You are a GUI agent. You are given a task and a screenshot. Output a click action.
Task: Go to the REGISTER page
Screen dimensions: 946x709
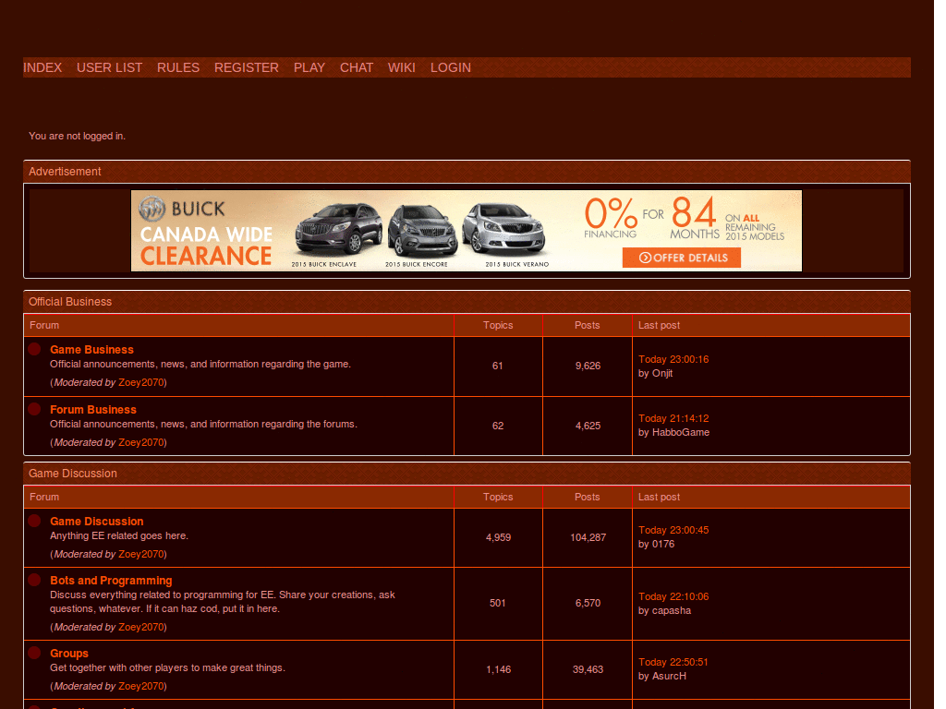tap(246, 67)
